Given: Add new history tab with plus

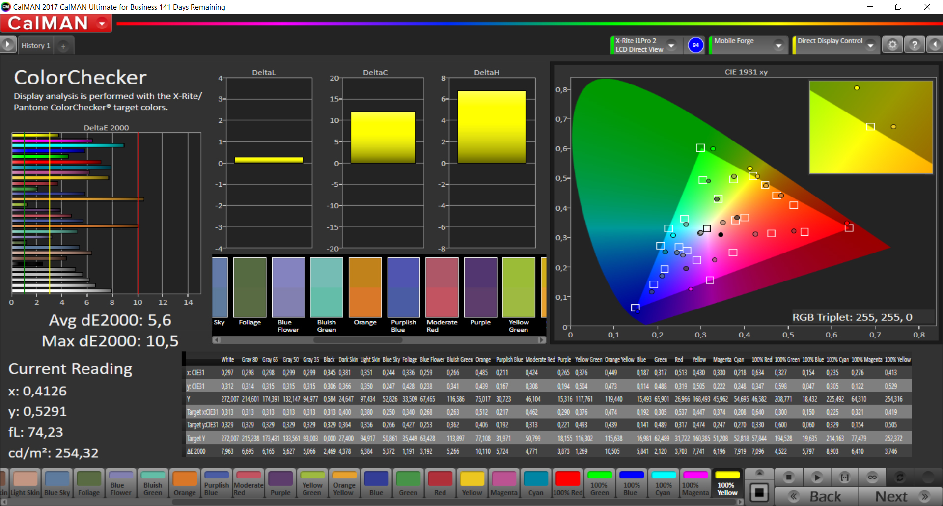Looking at the screenshot, I should tap(63, 46).
